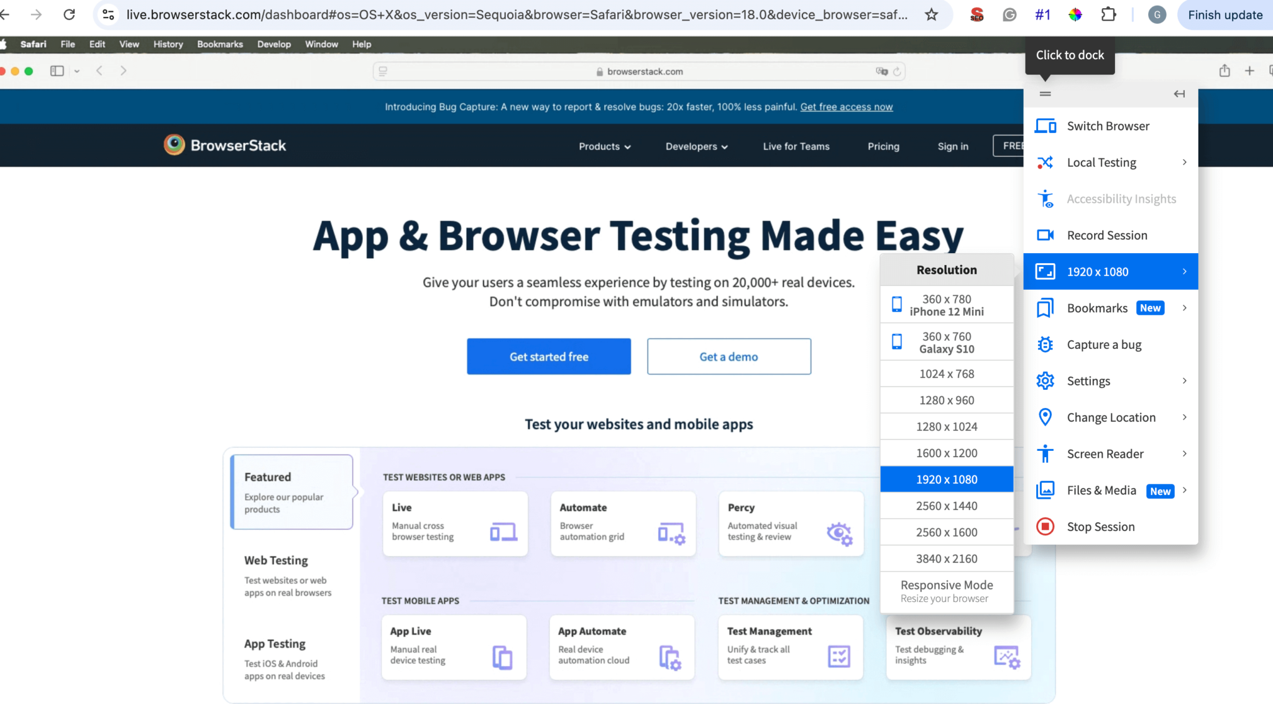Choose the 1024 x 768 resolution
This screenshot has width=1273, height=704.
click(947, 374)
